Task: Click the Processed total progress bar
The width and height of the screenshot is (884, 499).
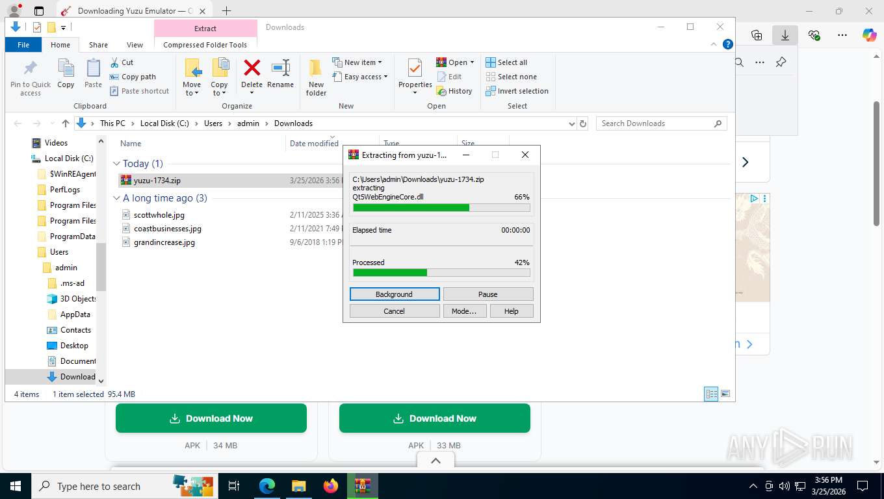Action: 441,273
